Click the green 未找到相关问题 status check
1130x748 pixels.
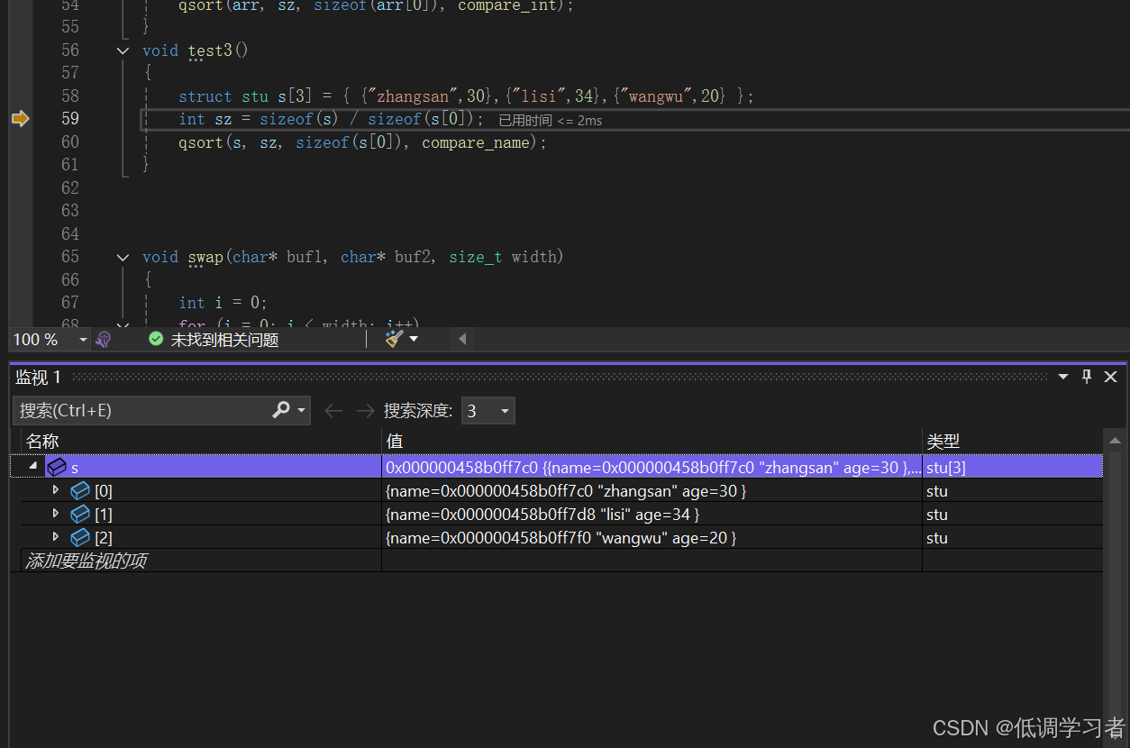(x=155, y=340)
